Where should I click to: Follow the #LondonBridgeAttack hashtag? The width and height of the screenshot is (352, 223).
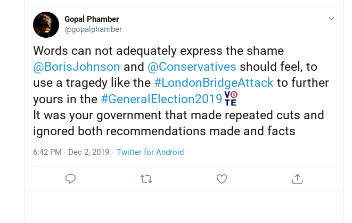coord(214,83)
